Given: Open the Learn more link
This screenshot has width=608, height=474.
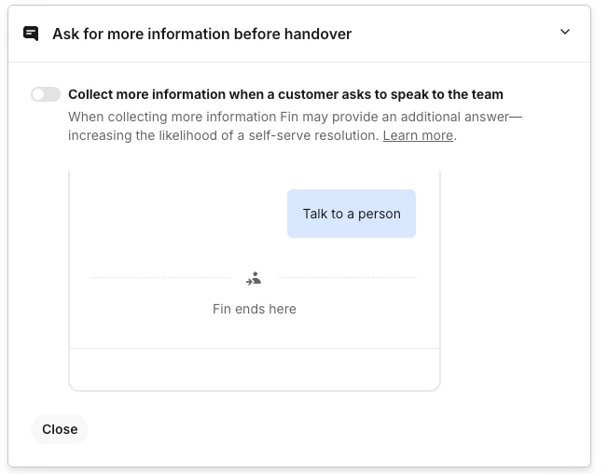Looking at the screenshot, I should (x=418, y=135).
